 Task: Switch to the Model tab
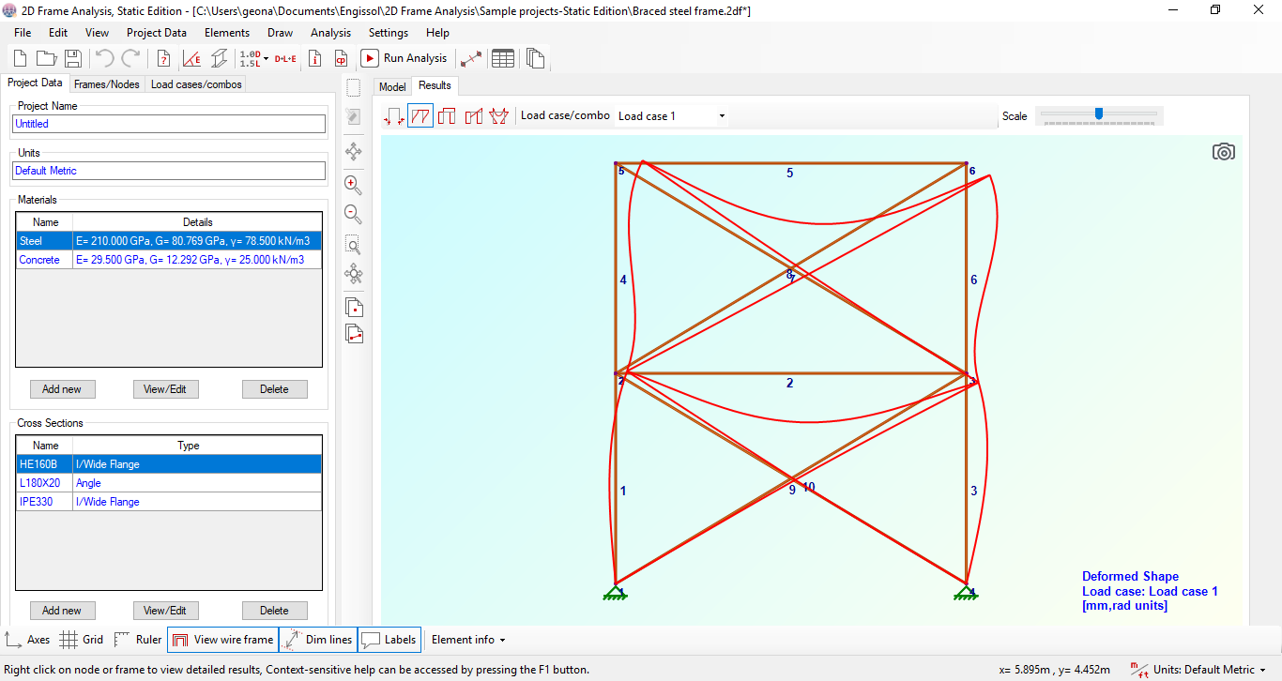pos(391,86)
